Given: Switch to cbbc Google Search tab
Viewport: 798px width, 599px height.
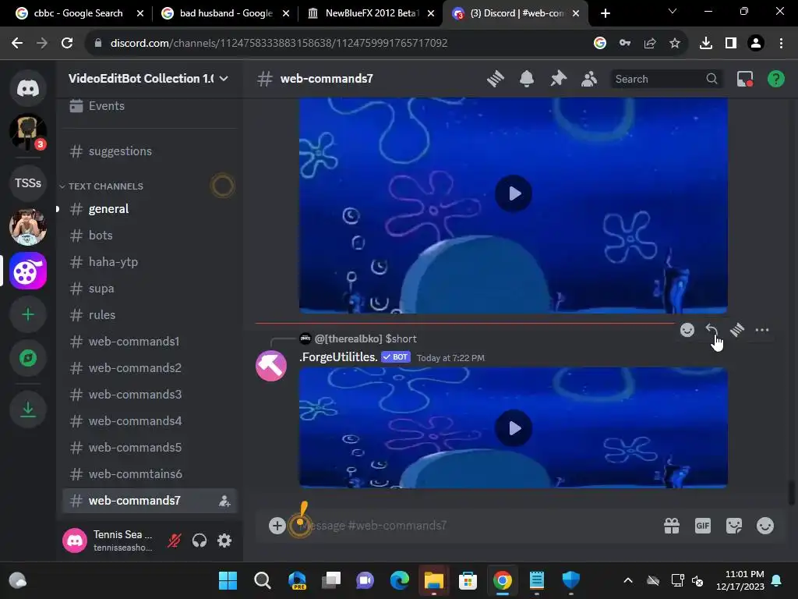Looking at the screenshot, I should coord(79,13).
